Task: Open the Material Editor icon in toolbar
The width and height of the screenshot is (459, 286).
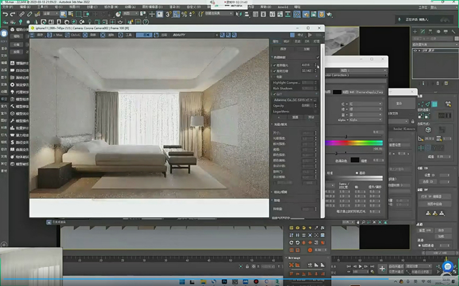Action: coord(297,14)
